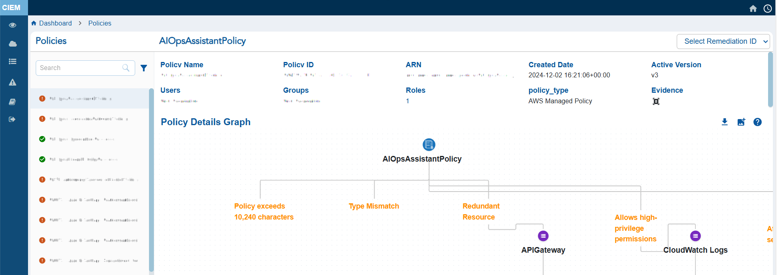Image resolution: width=777 pixels, height=275 pixels.
Task: Open Select Remediation ID dropdown
Action: [x=723, y=41]
